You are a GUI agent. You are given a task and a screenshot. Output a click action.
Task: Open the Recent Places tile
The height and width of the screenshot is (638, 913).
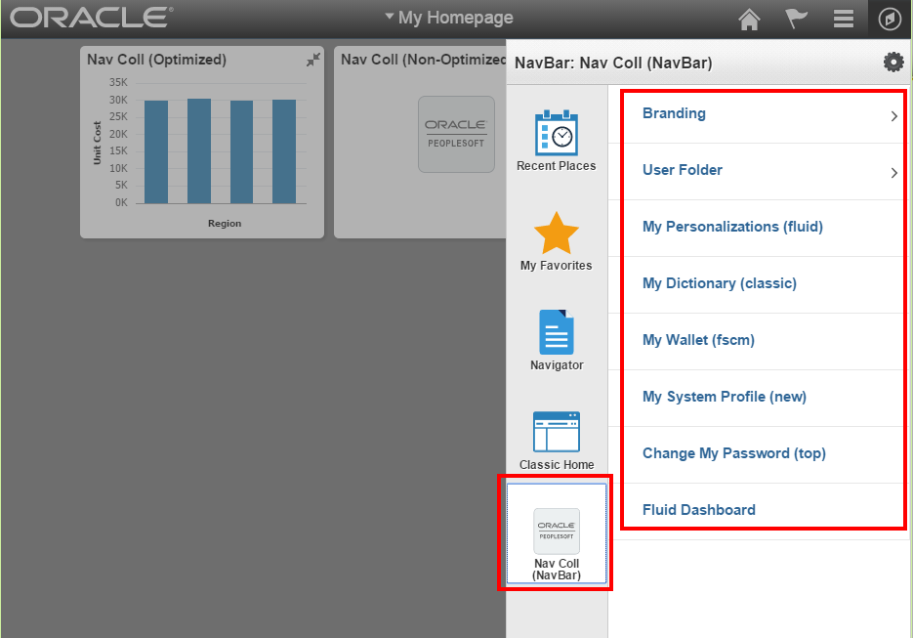coord(556,141)
